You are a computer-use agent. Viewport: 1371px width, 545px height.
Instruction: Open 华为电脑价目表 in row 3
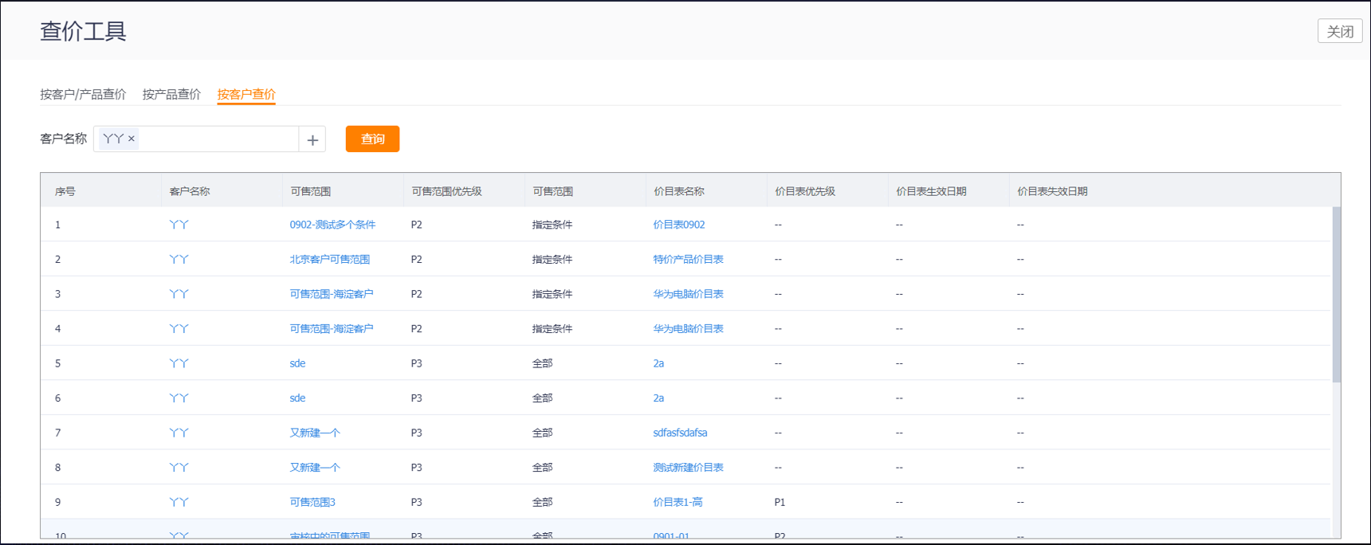click(x=688, y=294)
